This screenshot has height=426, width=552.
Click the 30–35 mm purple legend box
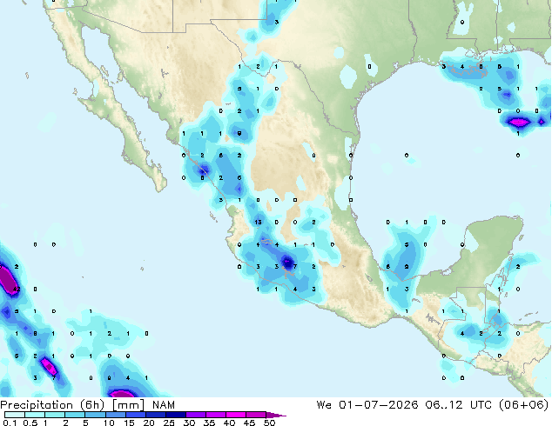tap(195, 415)
